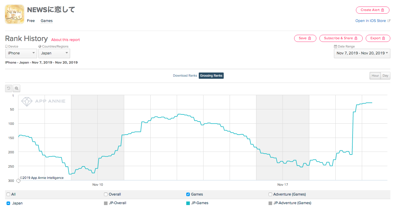Click the chart magnifier zoom icon
396x211 pixels.
[x=17, y=88]
